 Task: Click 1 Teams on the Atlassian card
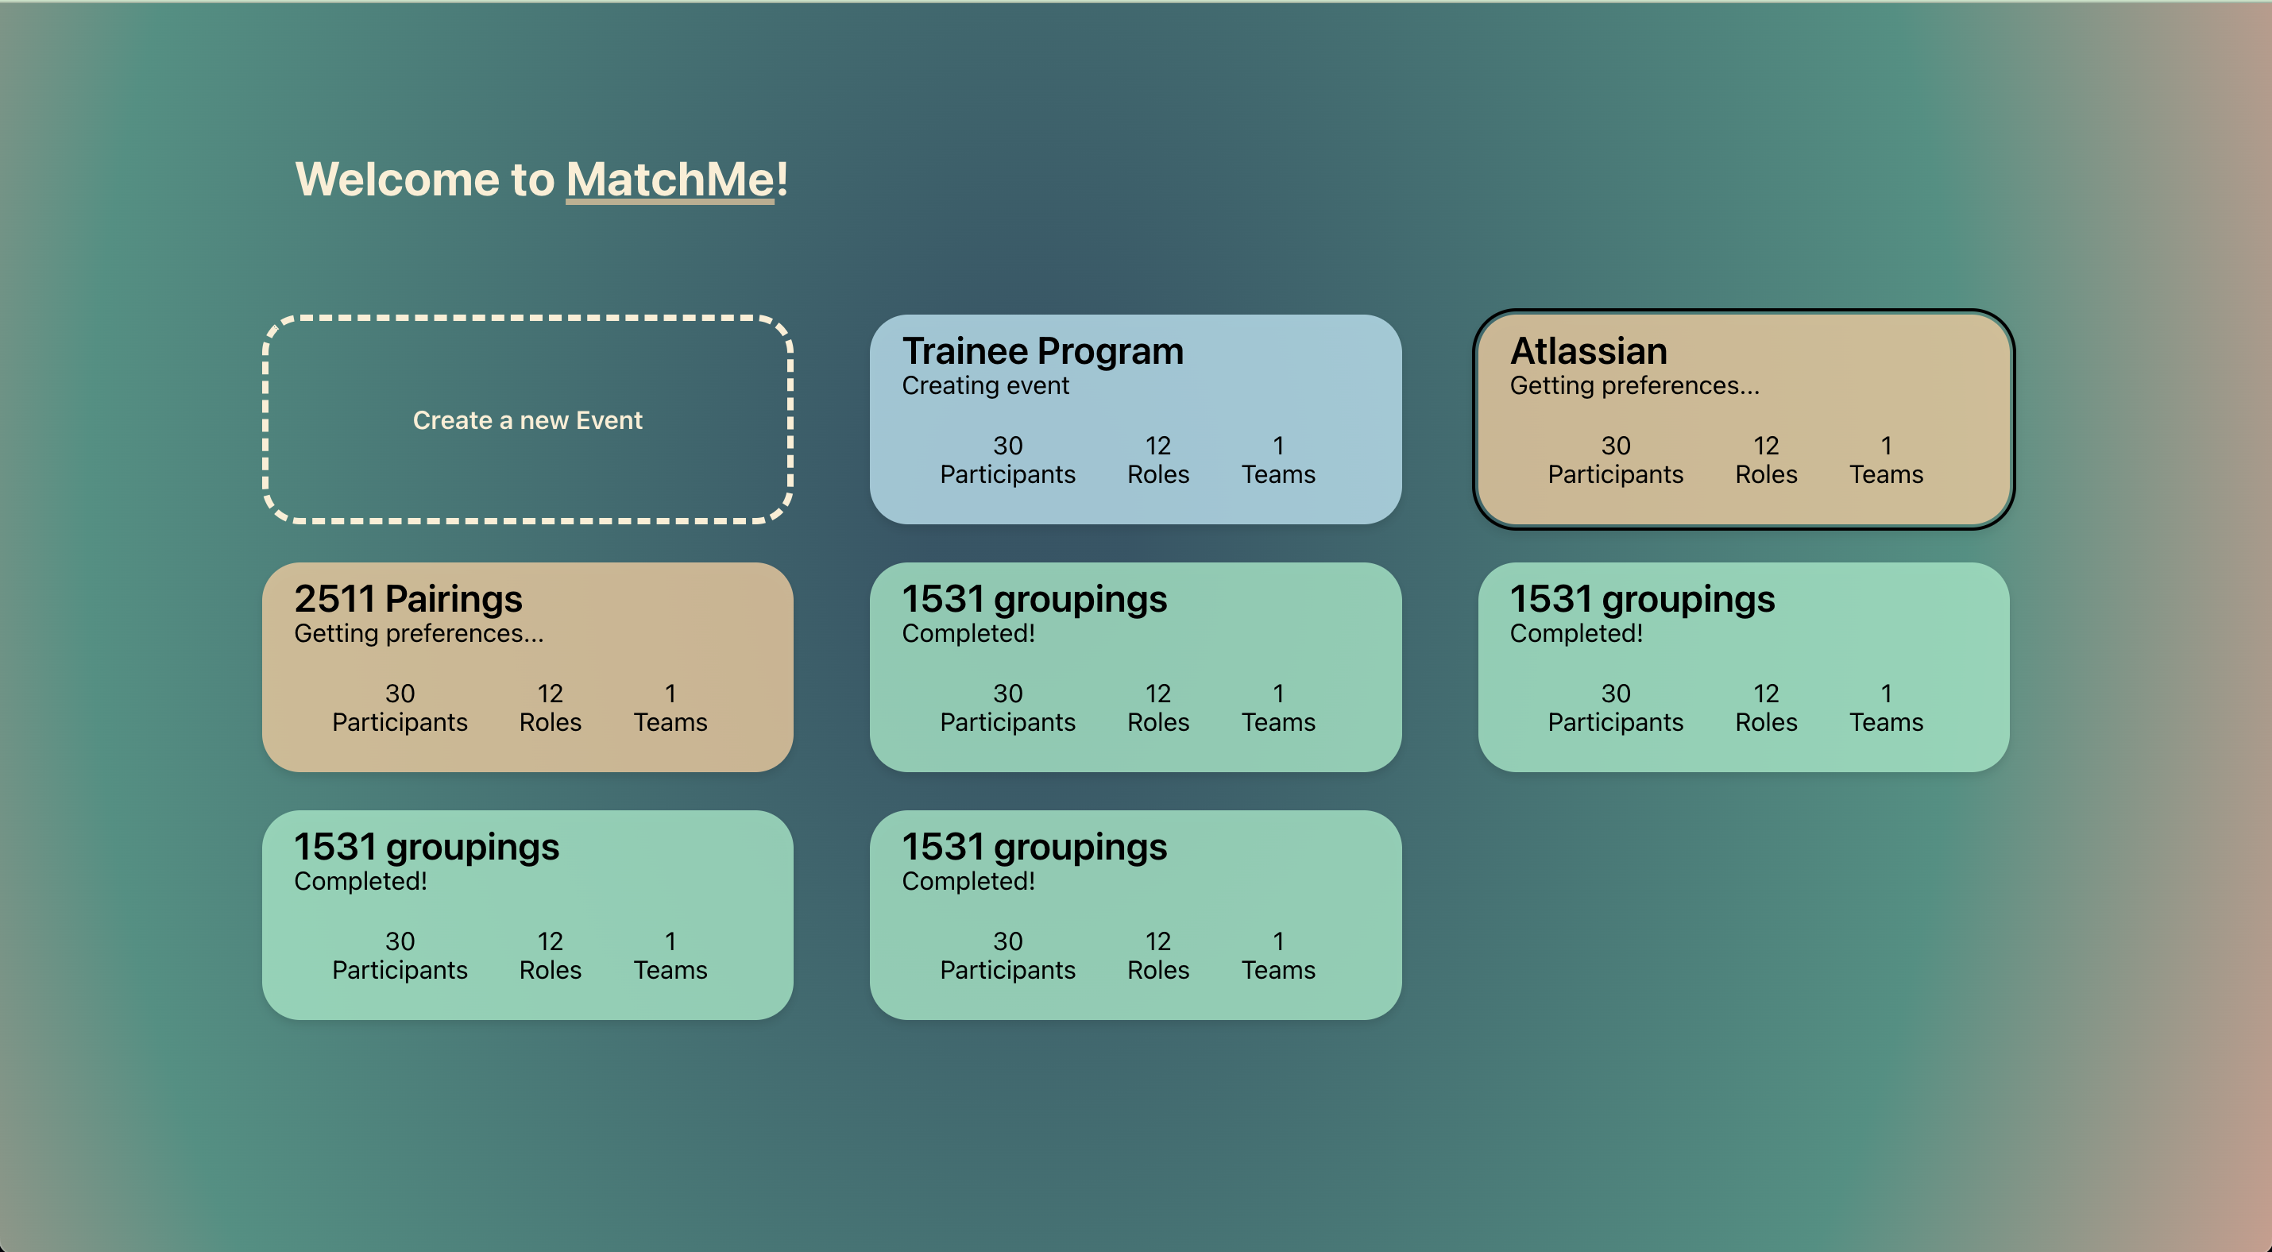[x=1886, y=460]
